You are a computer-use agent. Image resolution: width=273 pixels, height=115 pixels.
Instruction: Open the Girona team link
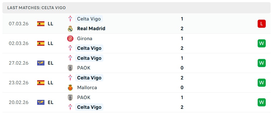tap(85, 39)
